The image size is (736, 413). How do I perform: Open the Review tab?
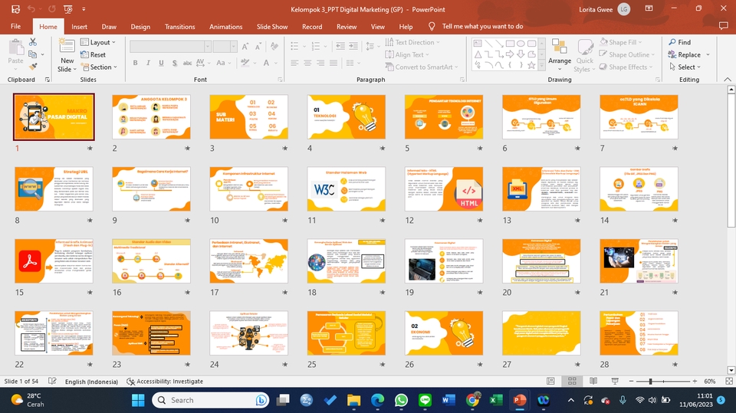pos(347,27)
